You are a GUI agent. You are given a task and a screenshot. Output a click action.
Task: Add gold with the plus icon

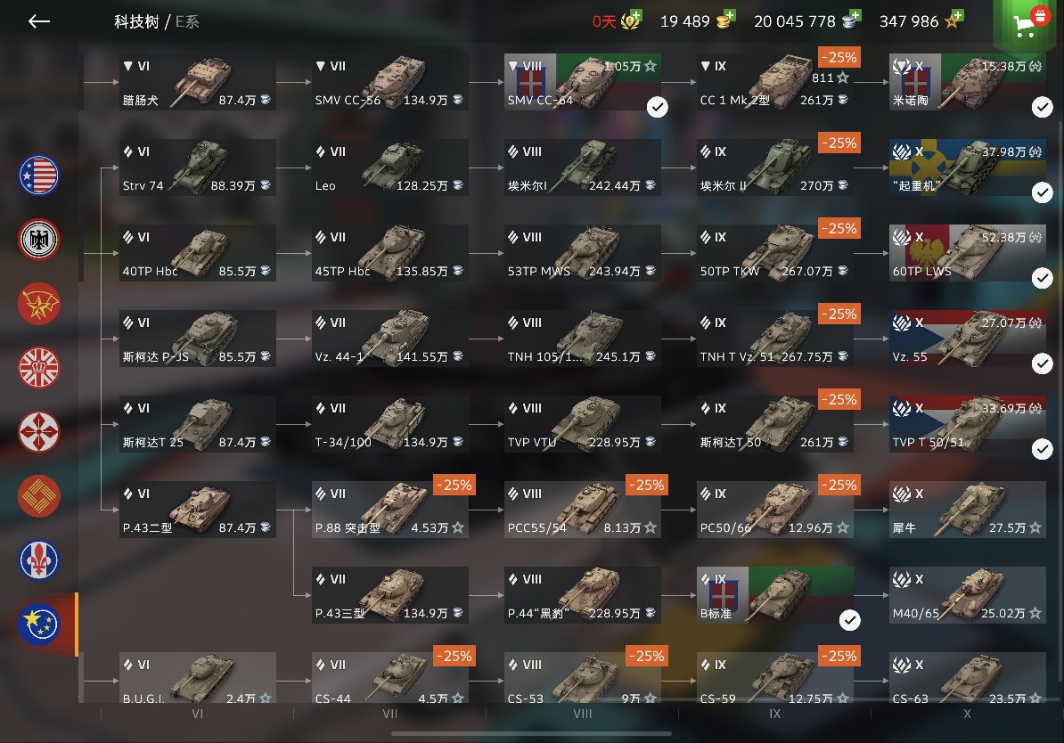[729, 16]
